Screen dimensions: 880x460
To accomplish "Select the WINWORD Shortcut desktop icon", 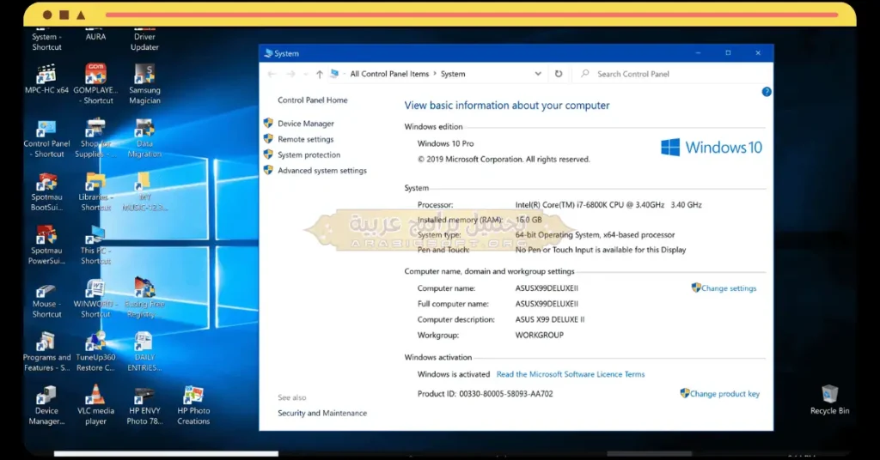I will click(x=95, y=300).
